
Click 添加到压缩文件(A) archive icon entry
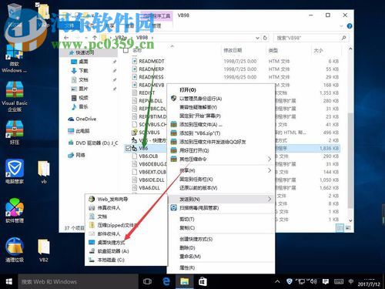click(174, 125)
